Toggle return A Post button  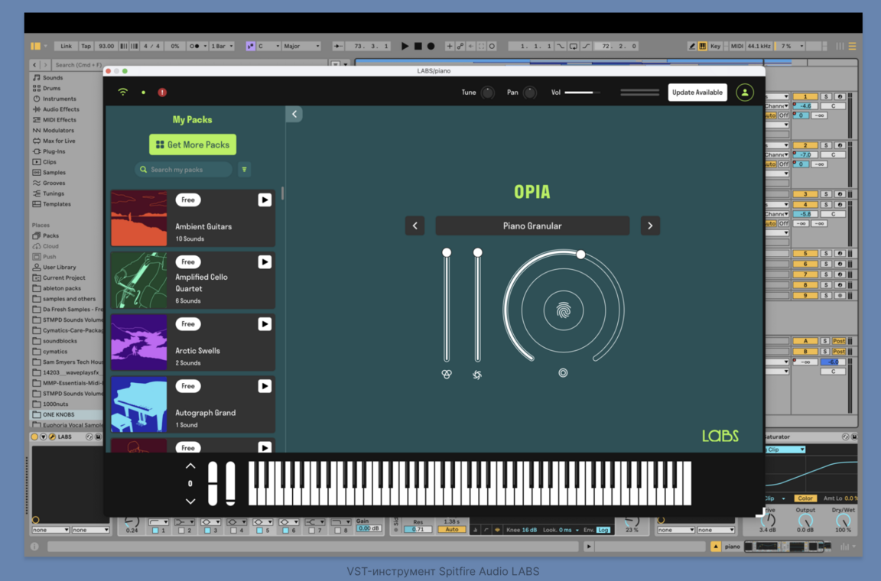pyautogui.click(x=839, y=341)
